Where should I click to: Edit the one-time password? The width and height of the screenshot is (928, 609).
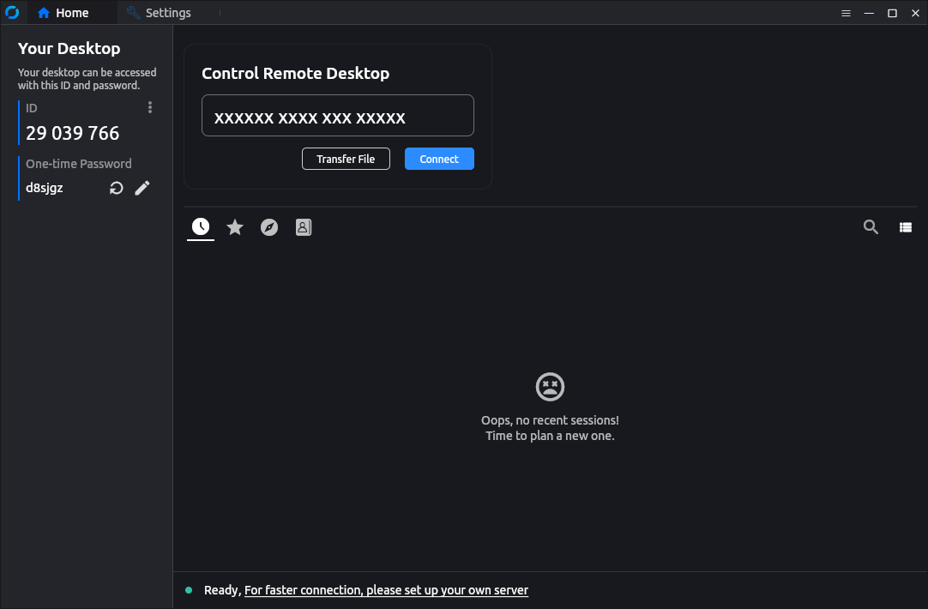pyautogui.click(x=142, y=187)
